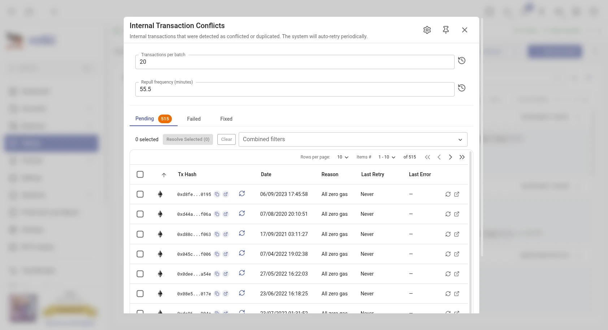
Task: Open the dialog settings via the gear icon
Action: click(x=427, y=30)
